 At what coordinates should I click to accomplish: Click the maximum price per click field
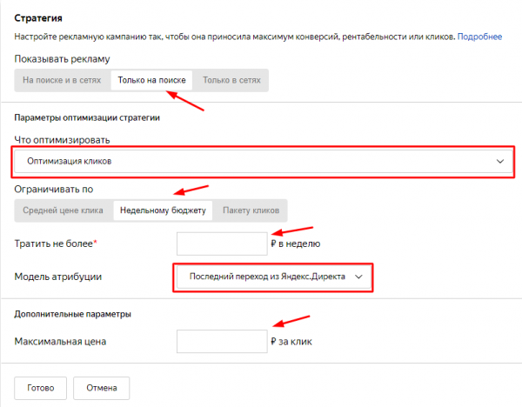click(x=221, y=341)
